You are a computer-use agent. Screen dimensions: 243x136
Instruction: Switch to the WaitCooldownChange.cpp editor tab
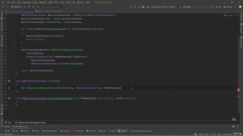19,11
